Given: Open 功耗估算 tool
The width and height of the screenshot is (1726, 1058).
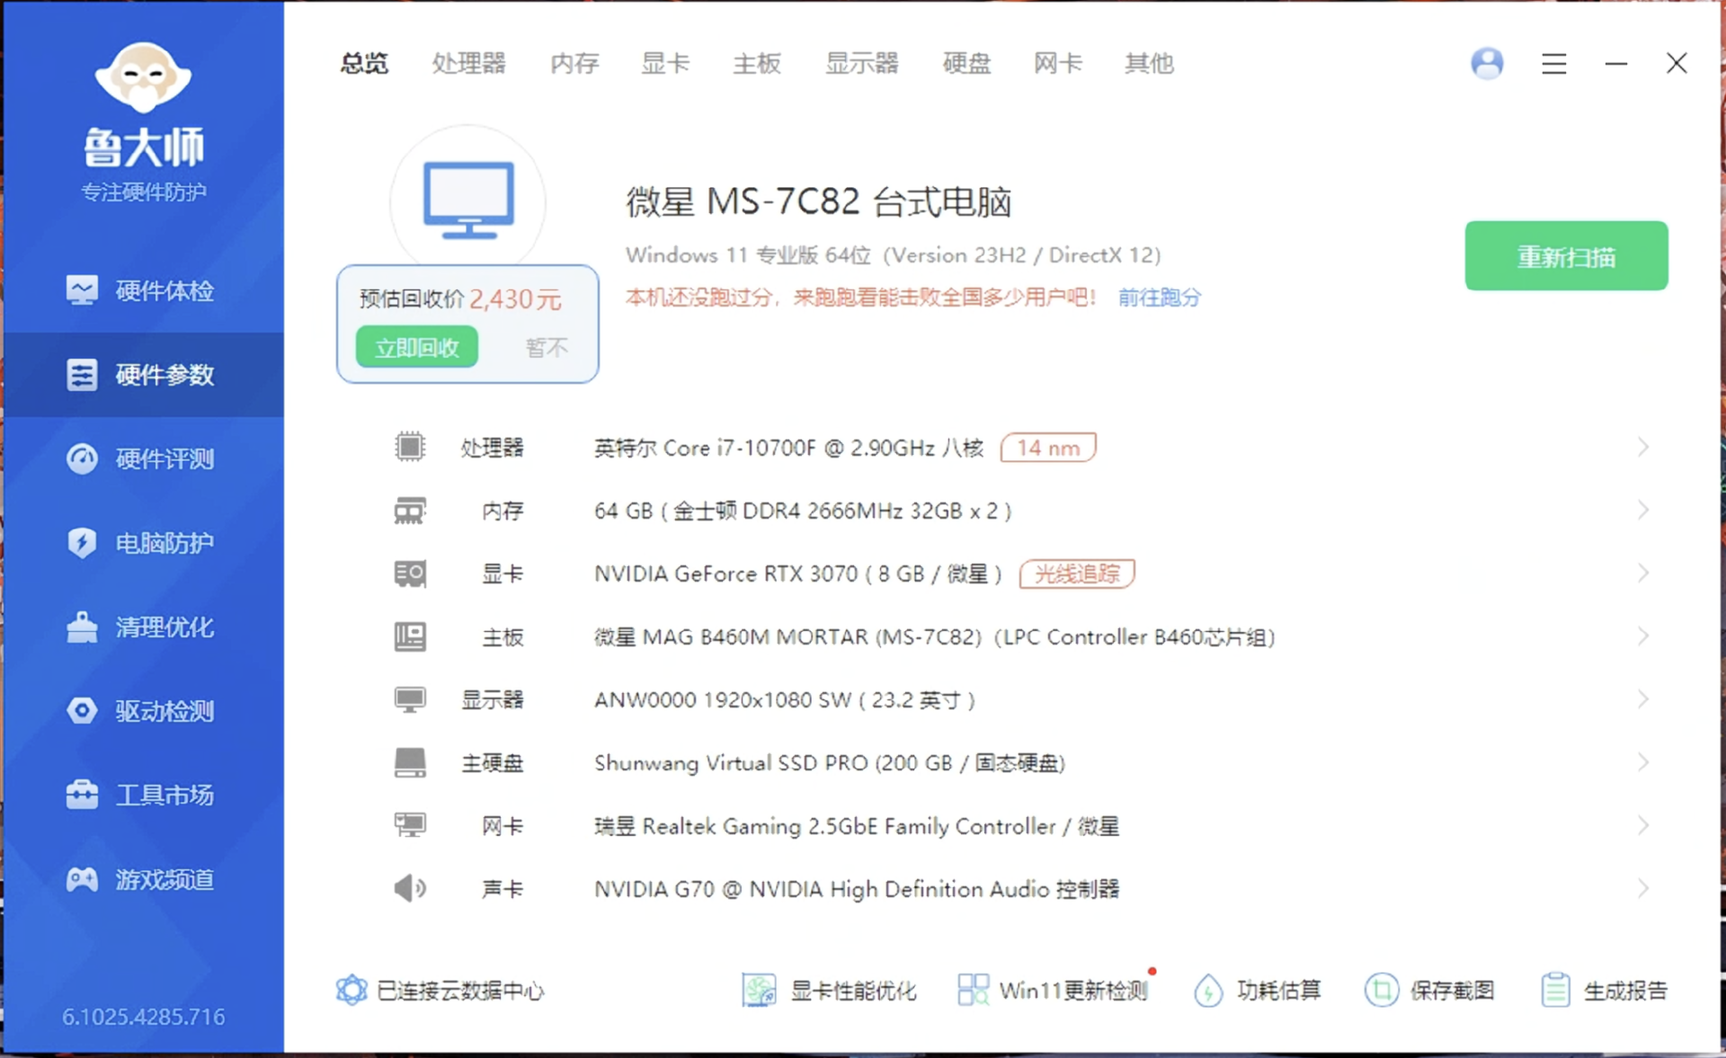Looking at the screenshot, I should pos(1257,991).
